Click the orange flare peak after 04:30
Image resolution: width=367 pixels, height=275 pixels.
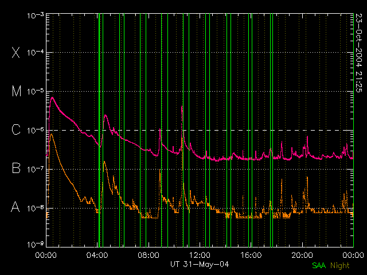point(104,162)
